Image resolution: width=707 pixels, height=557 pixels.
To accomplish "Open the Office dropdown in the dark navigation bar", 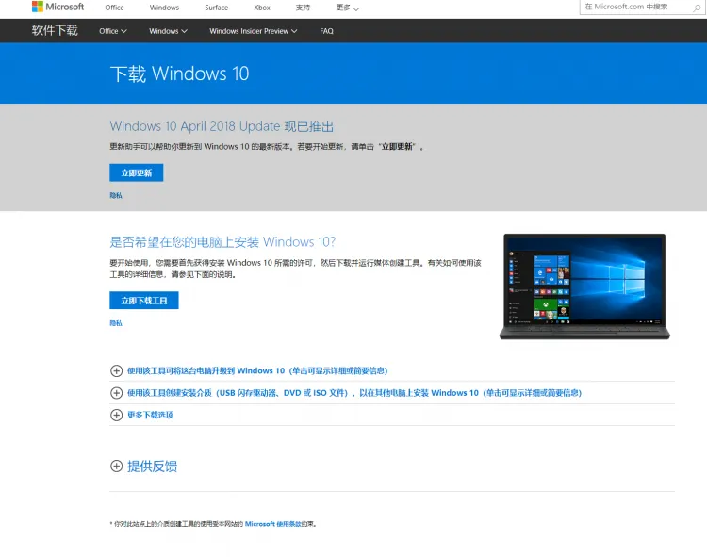I will [112, 31].
